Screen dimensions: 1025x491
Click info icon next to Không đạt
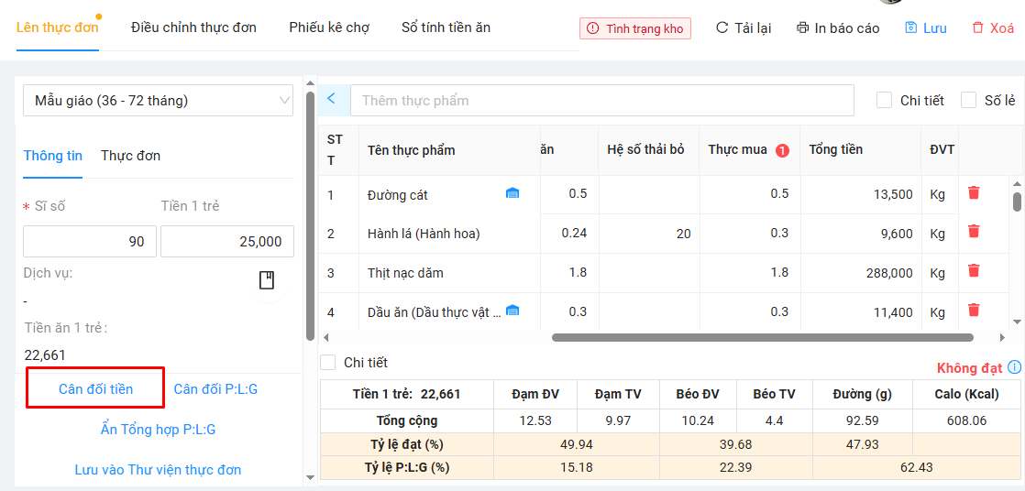[x=1014, y=367]
